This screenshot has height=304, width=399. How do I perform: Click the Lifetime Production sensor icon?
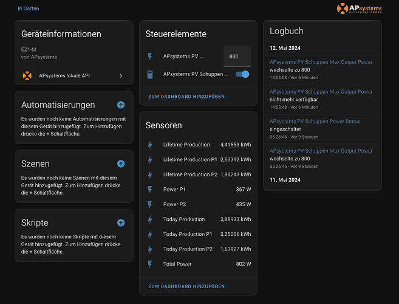(x=150, y=145)
